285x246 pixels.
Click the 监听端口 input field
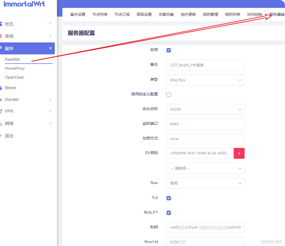click(205, 124)
